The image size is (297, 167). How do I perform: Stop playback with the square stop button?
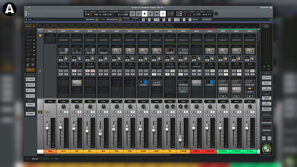(x=144, y=13)
